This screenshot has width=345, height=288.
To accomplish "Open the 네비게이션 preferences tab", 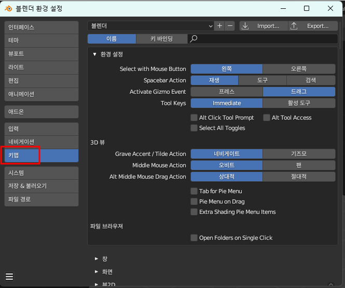I will point(42,142).
